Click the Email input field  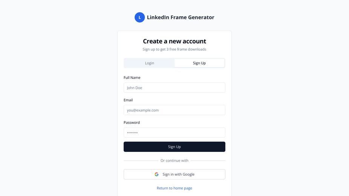(174, 110)
